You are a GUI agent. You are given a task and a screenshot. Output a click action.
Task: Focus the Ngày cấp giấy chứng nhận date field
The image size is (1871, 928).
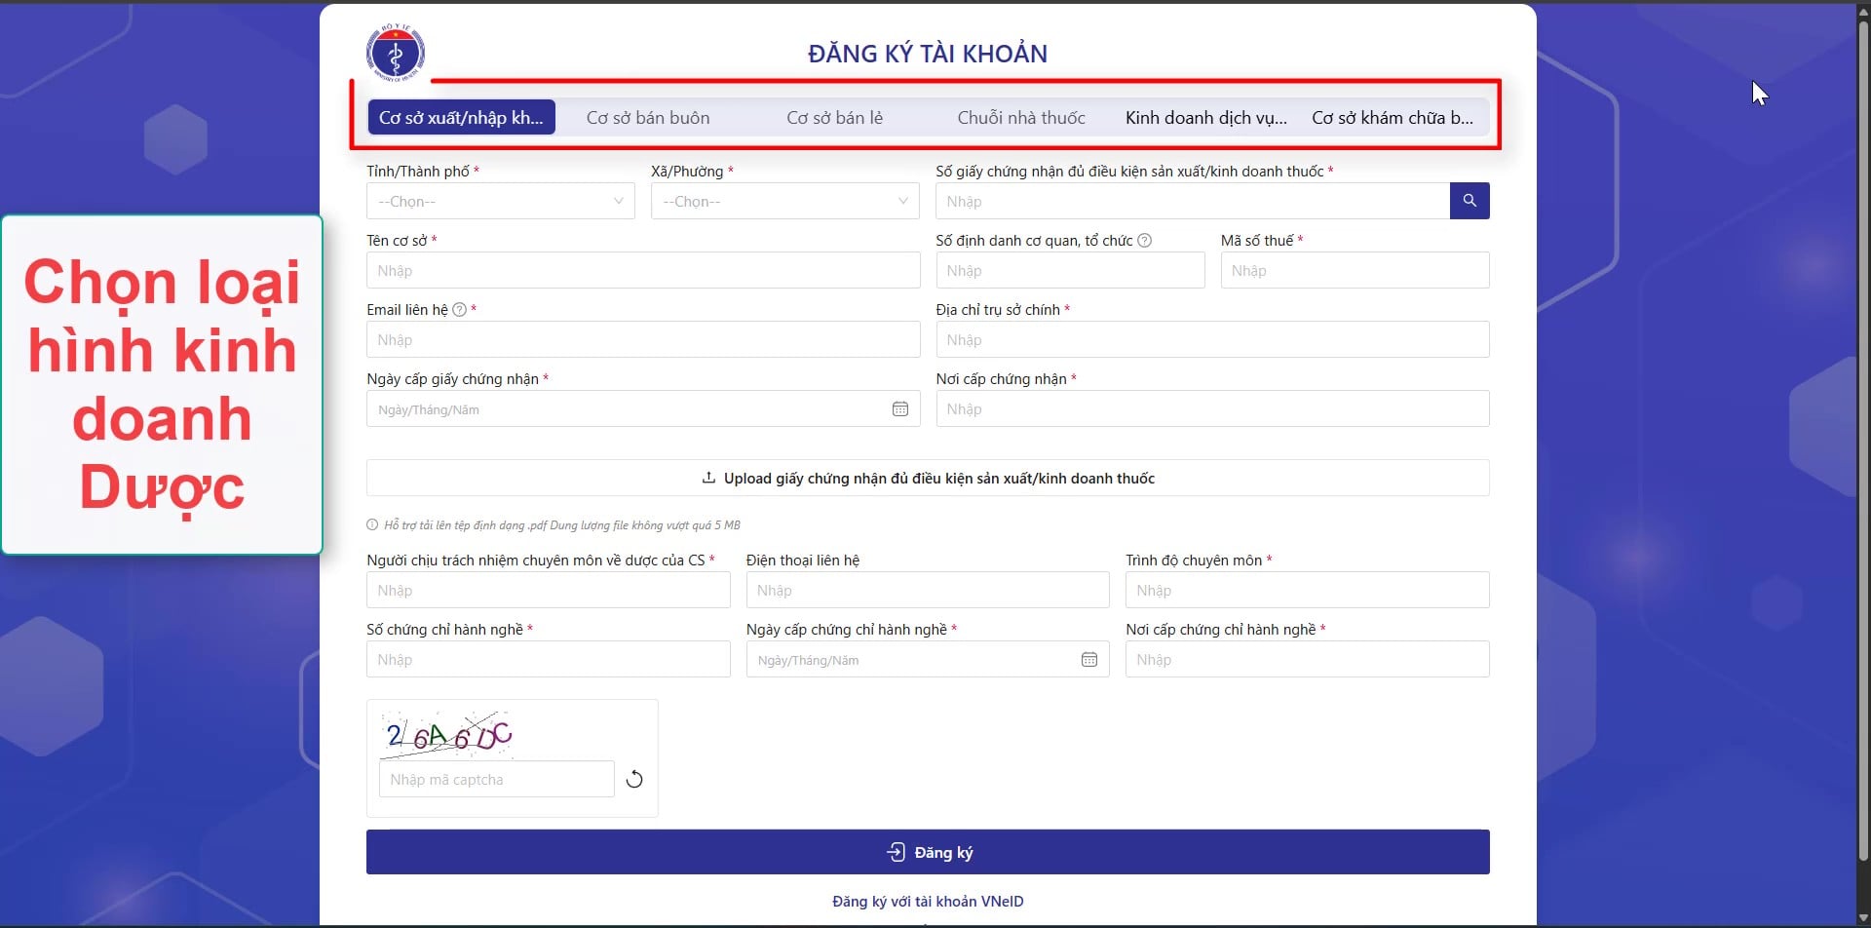(x=643, y=408)
